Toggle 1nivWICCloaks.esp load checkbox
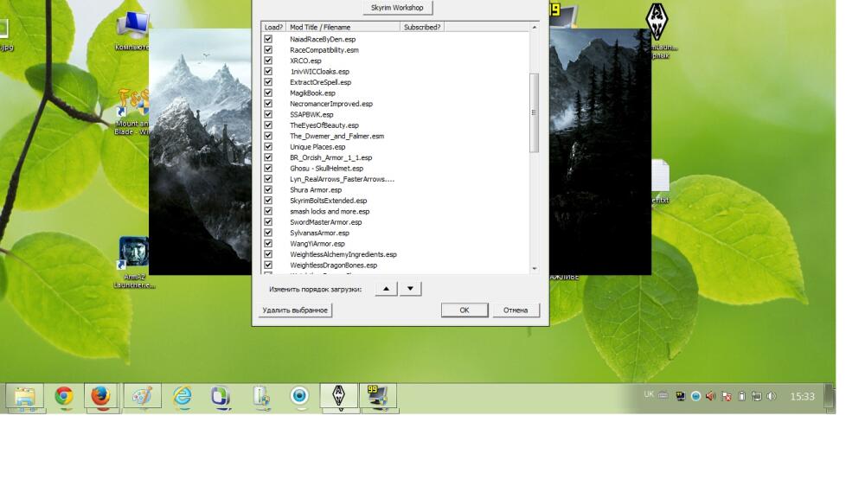The image size is (865, 486). pyautogui.click(x=268, y=71)
